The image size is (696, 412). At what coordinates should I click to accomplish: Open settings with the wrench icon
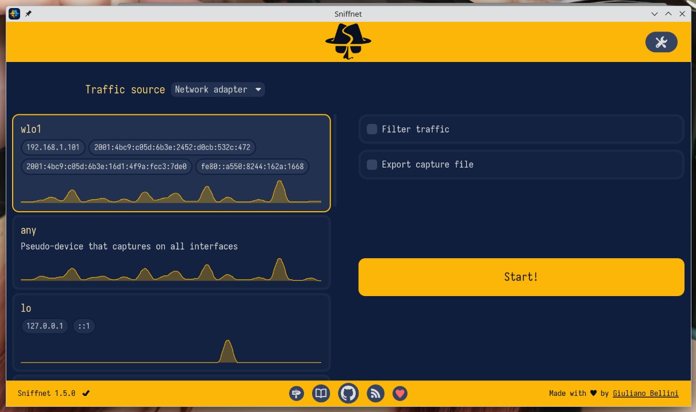(x=661, y=42)
